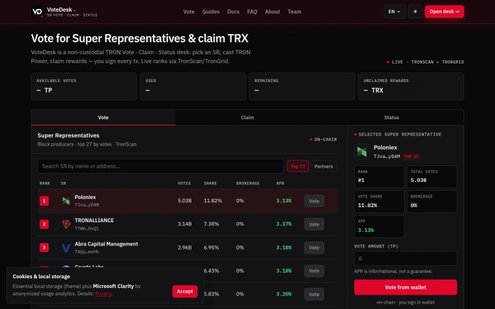Open the EN language dropdown
This screenshot has height=309, width=495.
point(394,12)
